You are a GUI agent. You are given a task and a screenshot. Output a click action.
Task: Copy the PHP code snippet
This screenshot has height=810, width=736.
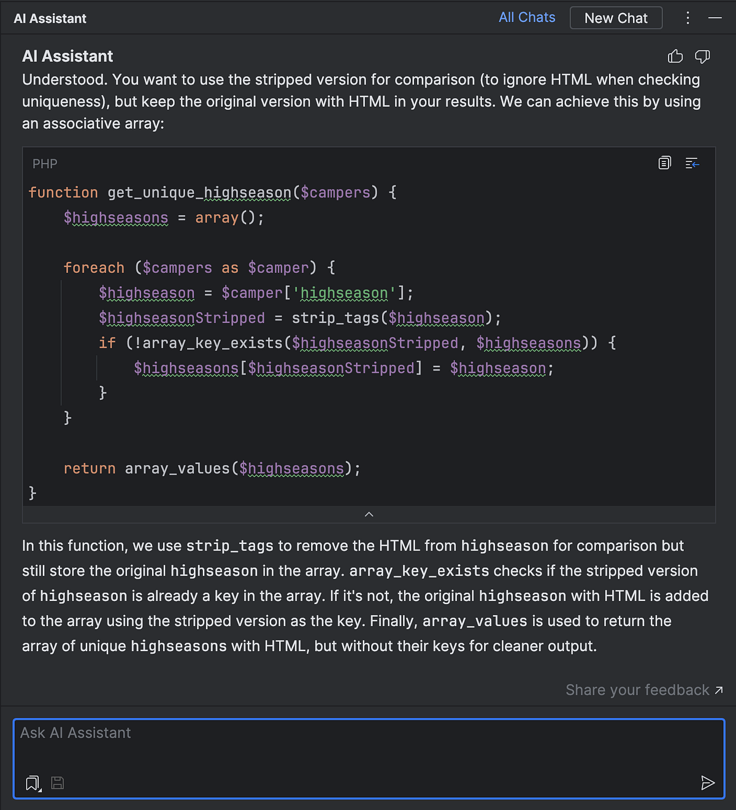pyautogui.click(x=664, y=163)
